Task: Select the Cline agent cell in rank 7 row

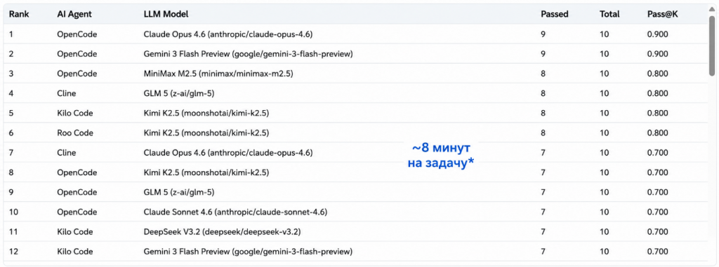Action: click(x=67, y=153)
